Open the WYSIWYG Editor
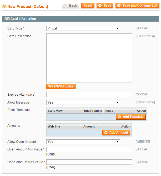This screenshot has height=176, width=161. [61, 86]
